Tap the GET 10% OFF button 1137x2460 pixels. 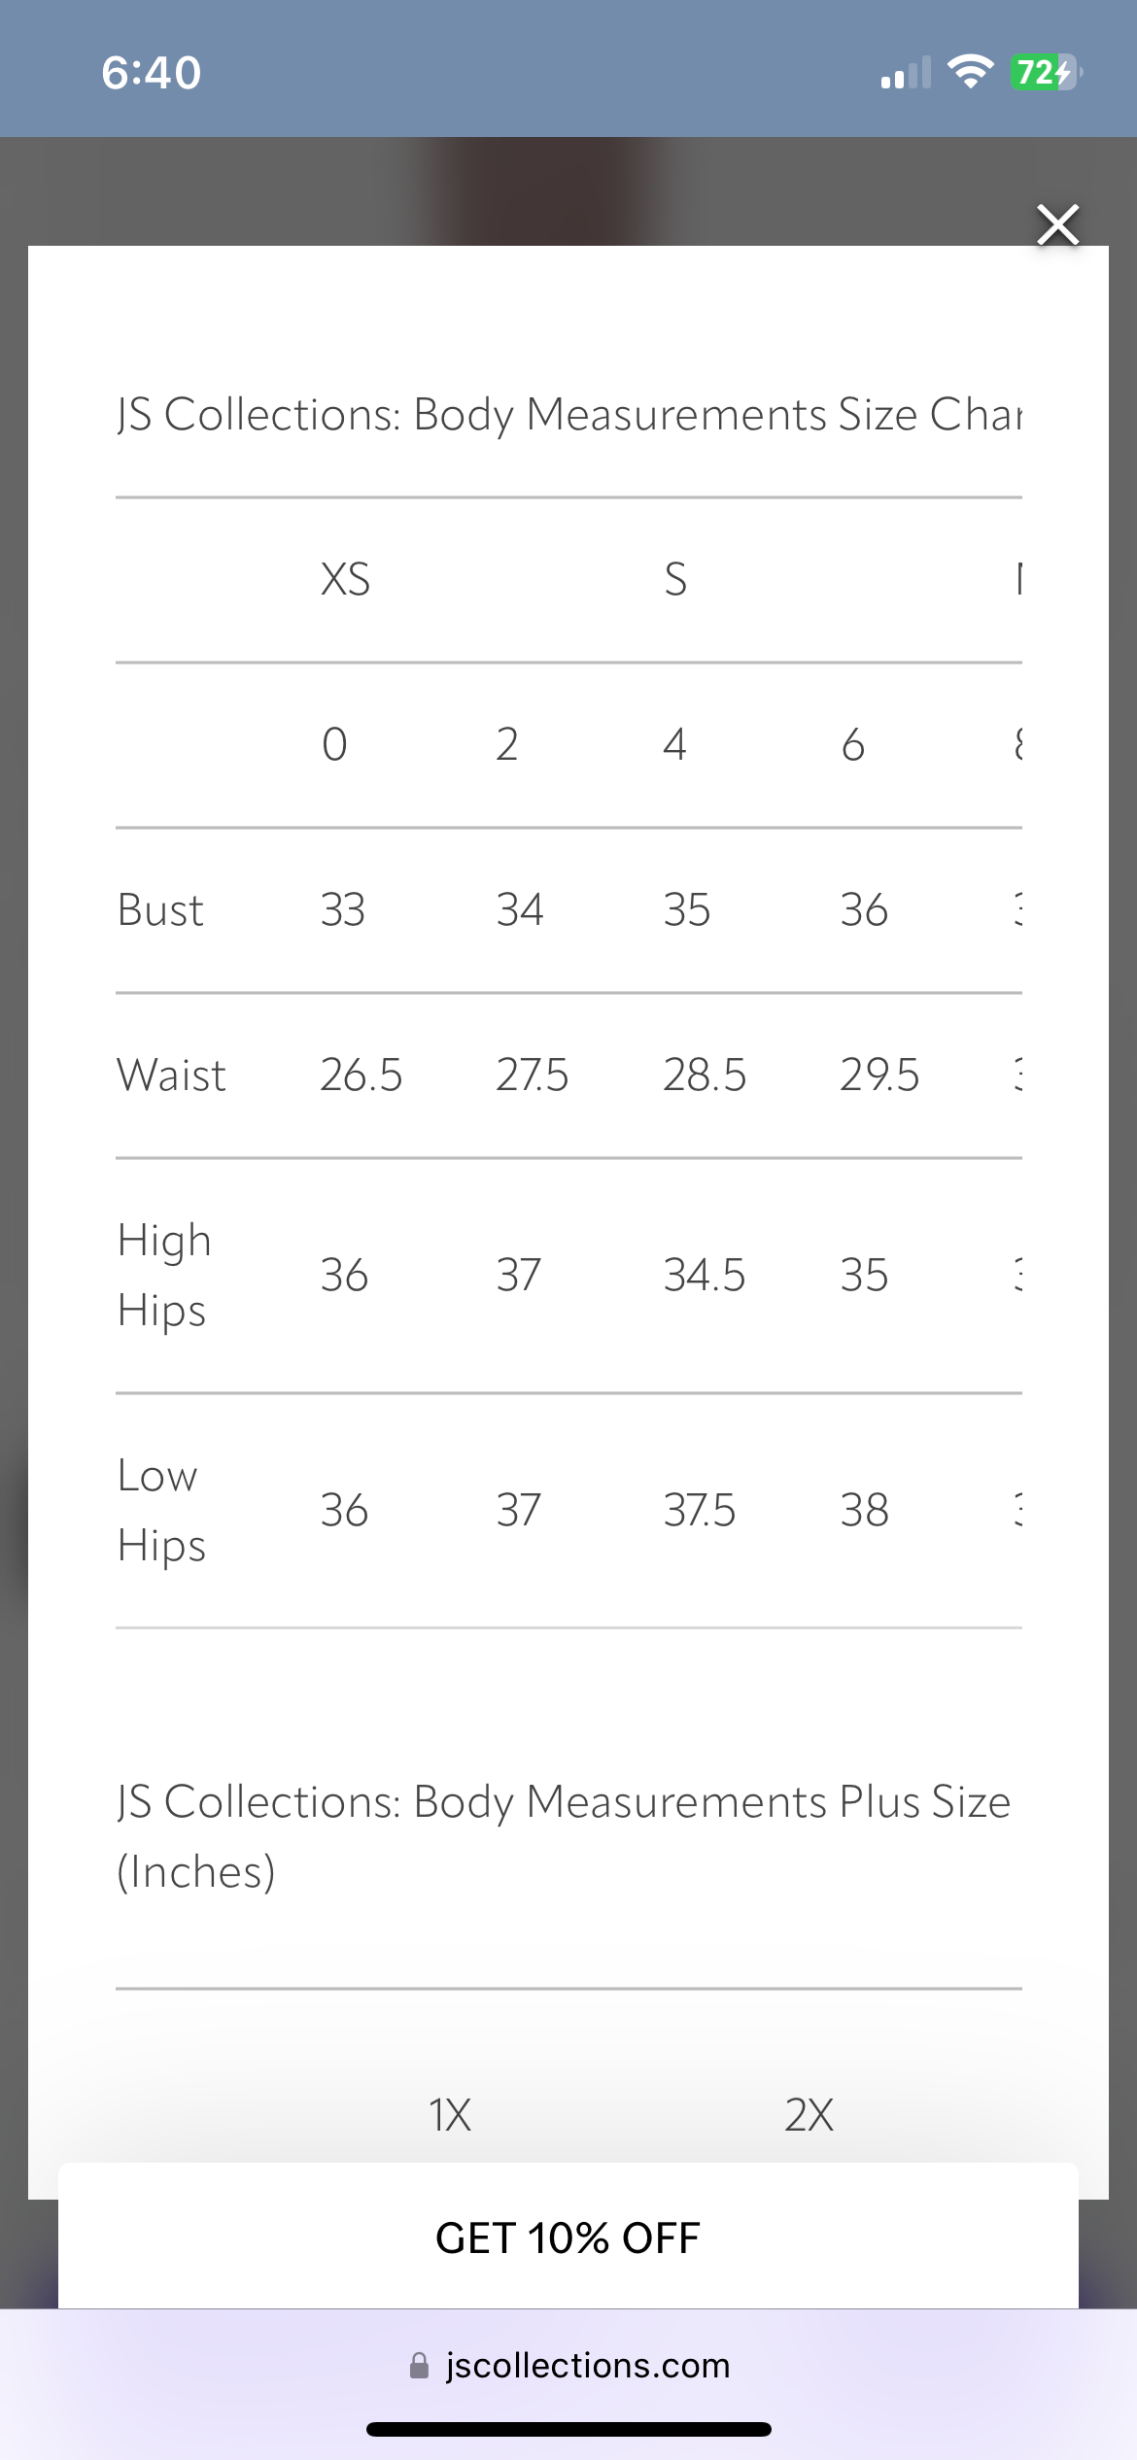pyautogui.click(x=568, y=2238)
